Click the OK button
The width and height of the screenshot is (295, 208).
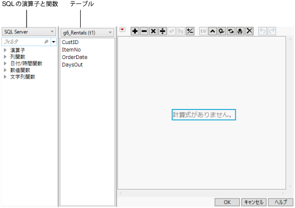(227, 202)
